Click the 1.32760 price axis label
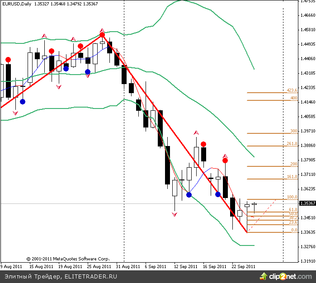The height and width of the screenshot is (283, 316). pyautogui.click(x=307, y=247)
